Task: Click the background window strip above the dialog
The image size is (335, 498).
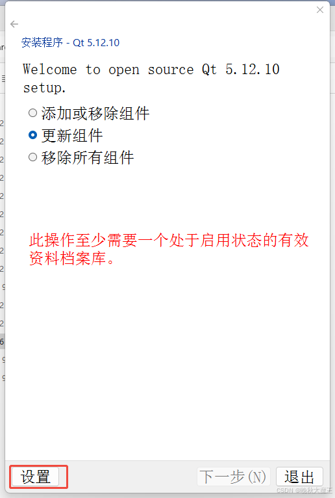Action: (x=167, y=1)
